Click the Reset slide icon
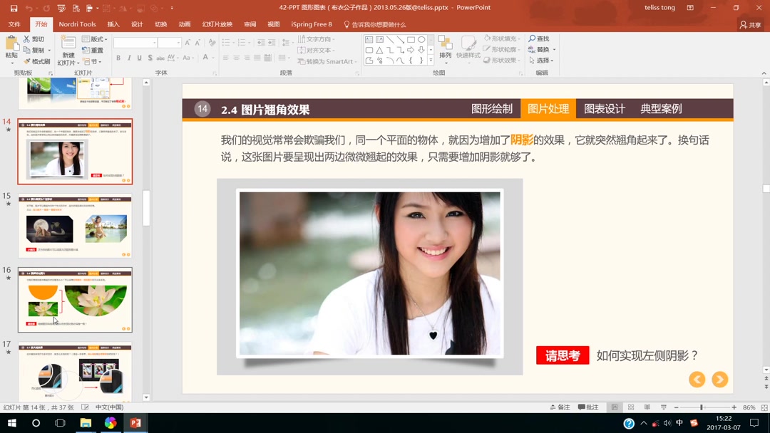The image size is (770, 433). click(93, 50)
